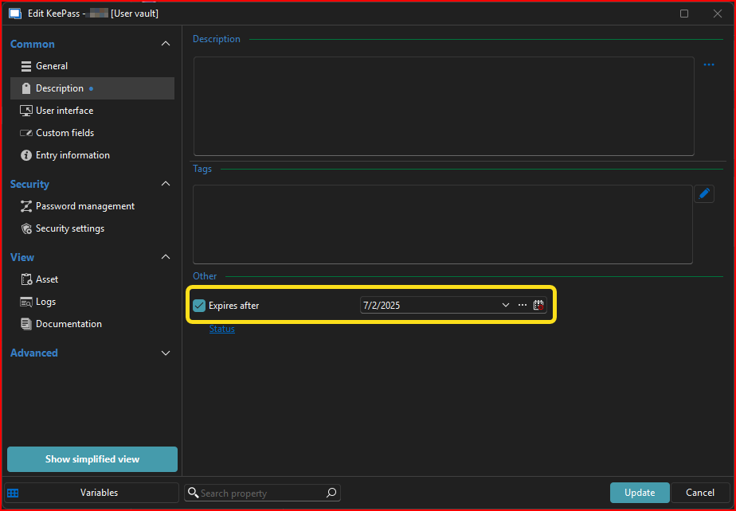Click the Security settings shield icon
Screen dimensions: 736x511
point(26,228)
